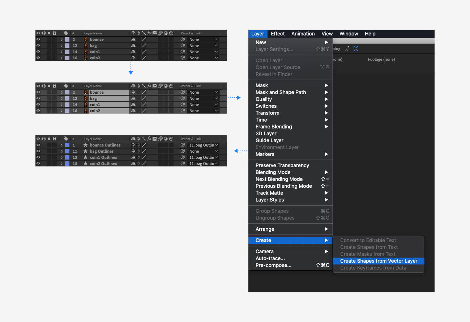Screen dimensions: 470x322
Task: Toggle continuous rasterize sun icon on bag Outlines
Action: click(x=138, y=151)
